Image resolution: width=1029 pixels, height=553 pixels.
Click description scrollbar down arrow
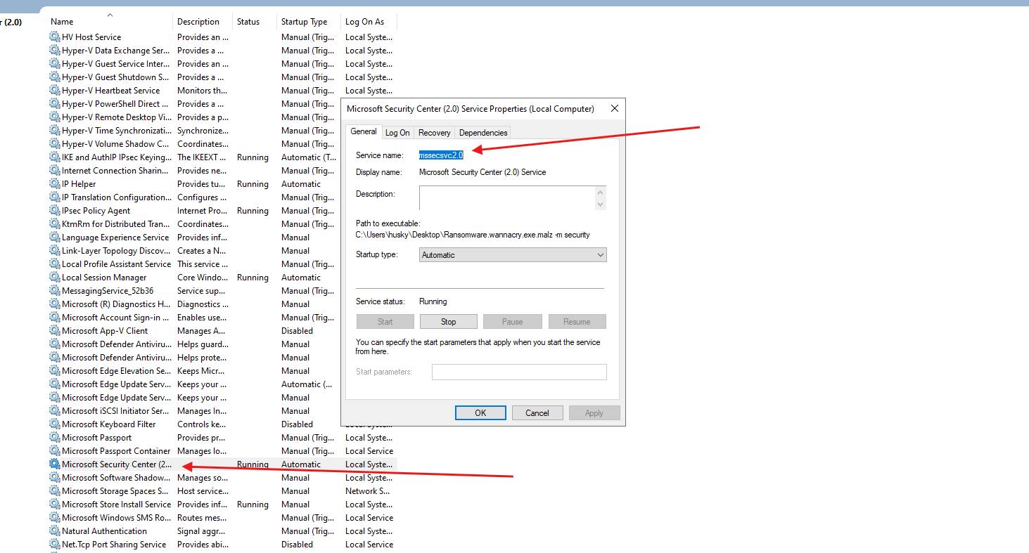[x=601, y=204]
